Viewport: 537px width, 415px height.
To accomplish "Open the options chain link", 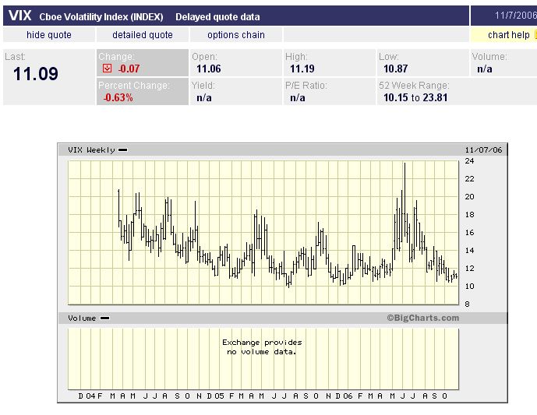I will (x=236, y=35).
